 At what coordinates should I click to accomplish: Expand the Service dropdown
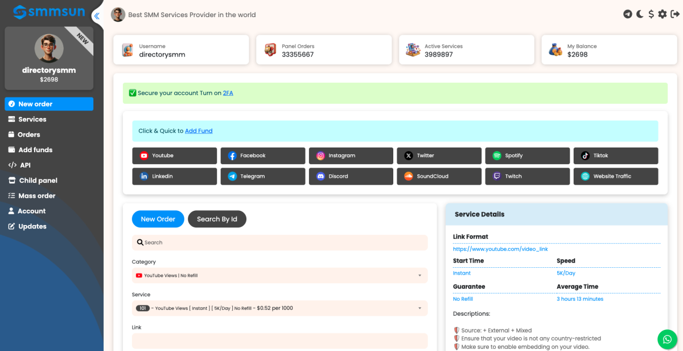[279, 308]
